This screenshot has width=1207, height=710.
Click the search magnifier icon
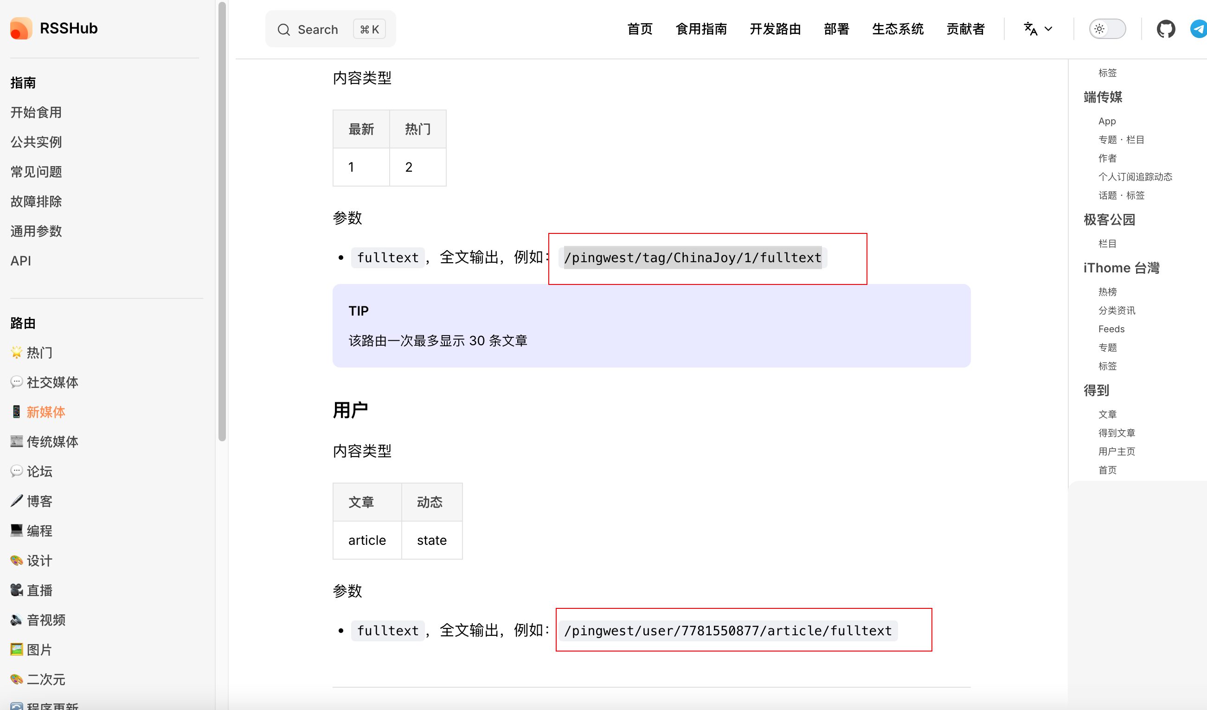[283, 30]
